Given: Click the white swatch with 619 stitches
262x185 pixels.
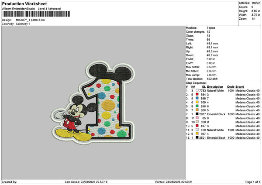Looking at the screenshot, I should pyautogui.click(x=197, y=130).
